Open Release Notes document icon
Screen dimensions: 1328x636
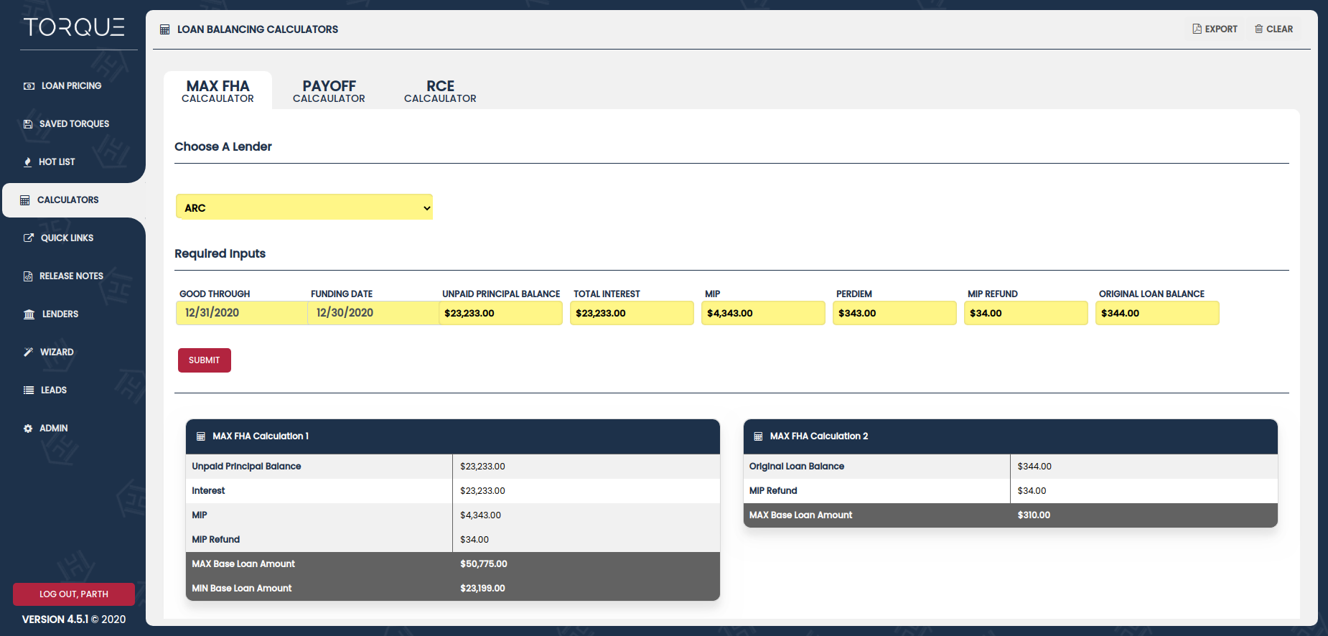pos(28,276)
